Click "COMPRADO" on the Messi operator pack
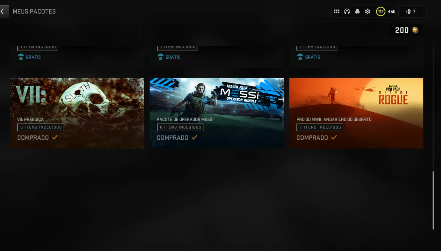This screenshot has height=251, width=441. pyautogui.click(x=173, y=138)
